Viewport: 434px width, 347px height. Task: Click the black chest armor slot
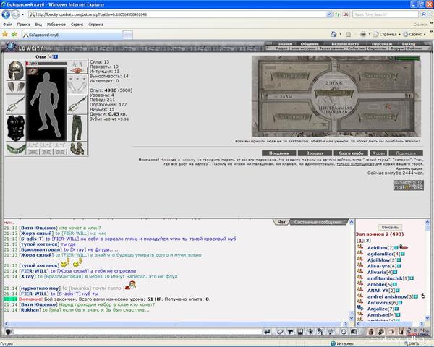(16, 128)
